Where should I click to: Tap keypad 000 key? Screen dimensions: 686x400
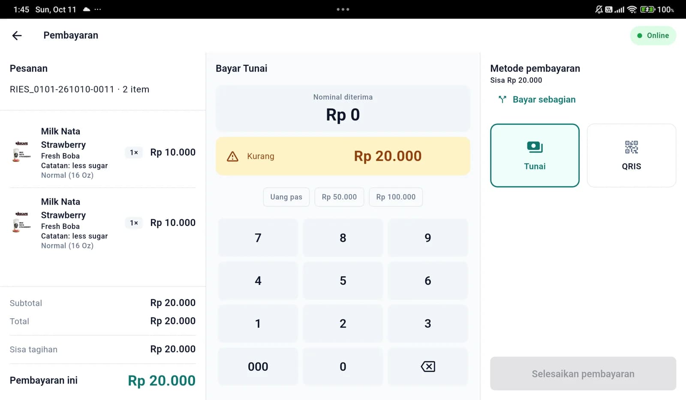click(x=258, y=367)
